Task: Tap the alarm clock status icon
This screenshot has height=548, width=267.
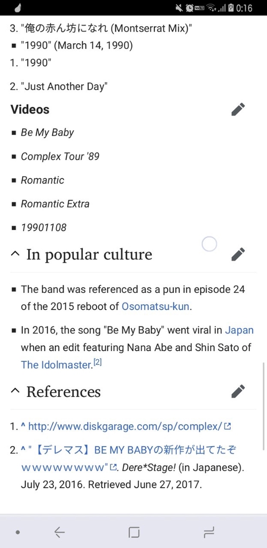Action: 190,7
